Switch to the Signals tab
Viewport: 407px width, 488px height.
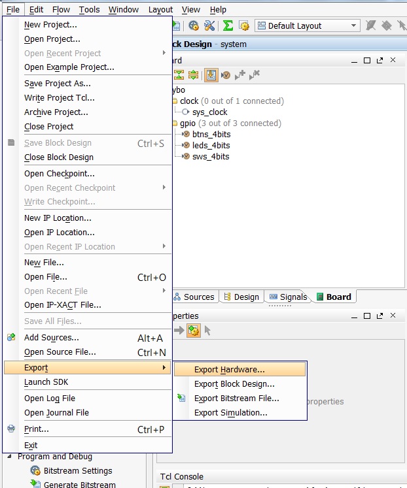[289, 297]
